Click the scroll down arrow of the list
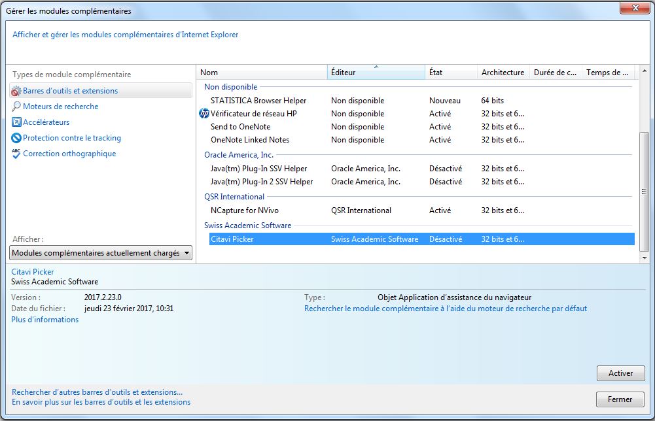Screen dimensions: 655x421 coord(644,258)
